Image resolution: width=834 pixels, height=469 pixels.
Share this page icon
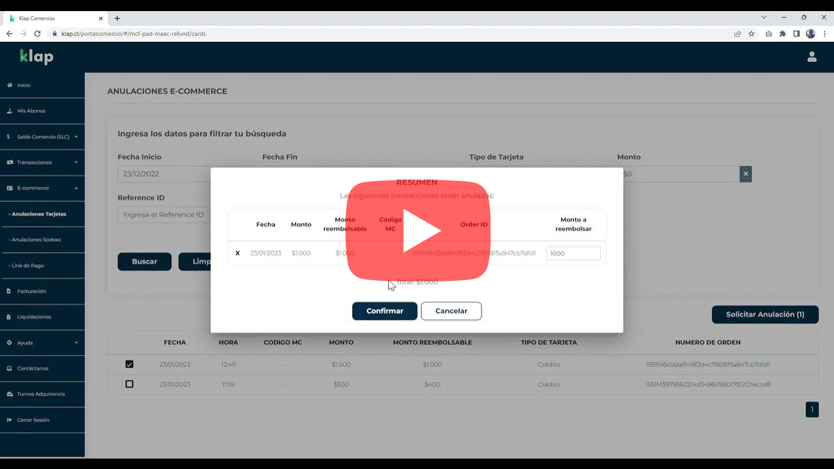(738, 34)
